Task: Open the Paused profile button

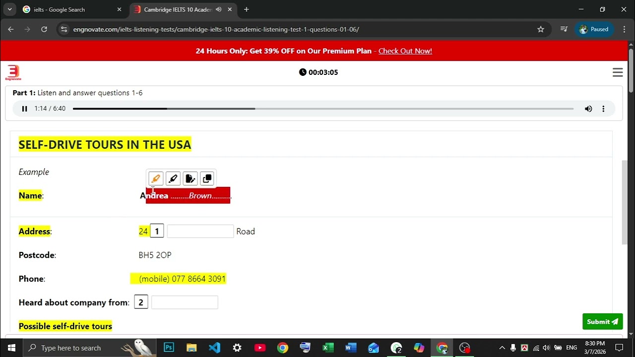Action: [x=594, y=29]
